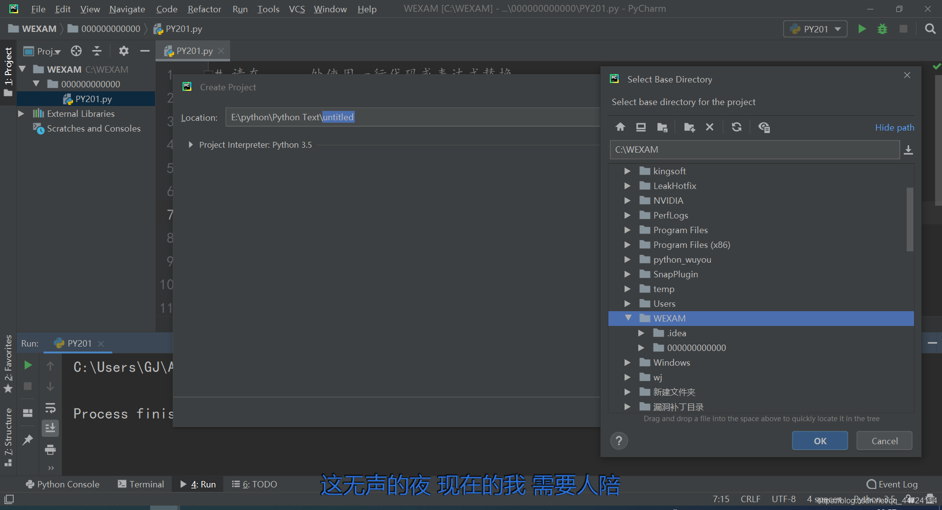
Task: Open the Python Console tab
Action: pos(63,484)
